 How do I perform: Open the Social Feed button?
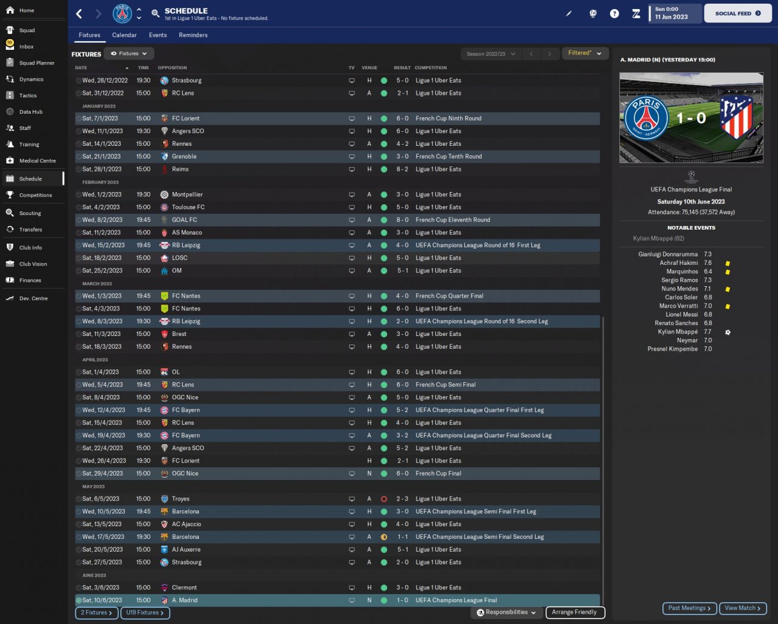pos(737,13)
